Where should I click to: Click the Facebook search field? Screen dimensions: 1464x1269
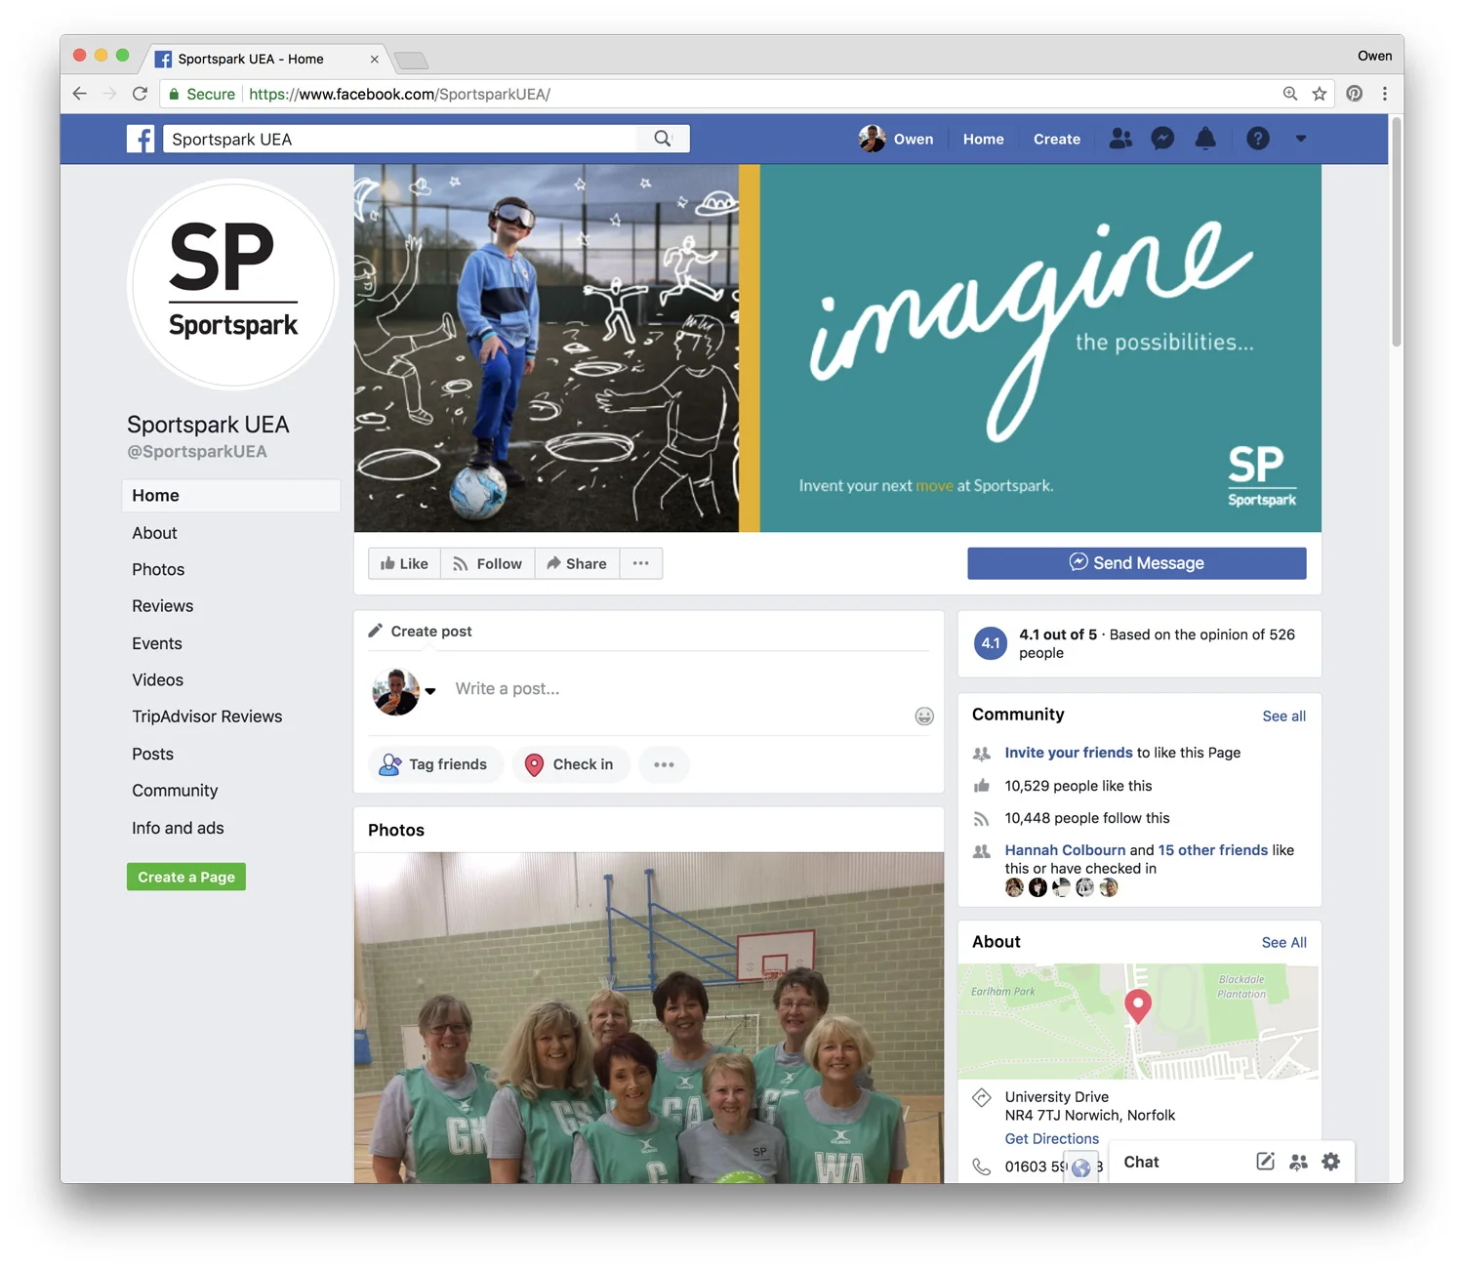(x=400, y=139)
